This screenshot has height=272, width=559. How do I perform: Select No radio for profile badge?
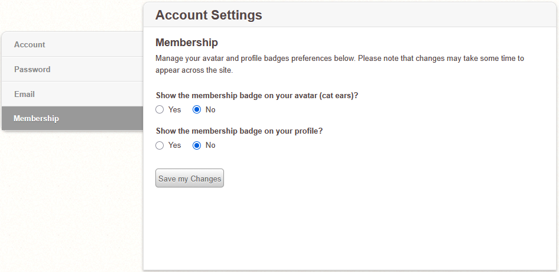(x=197, y=145)
